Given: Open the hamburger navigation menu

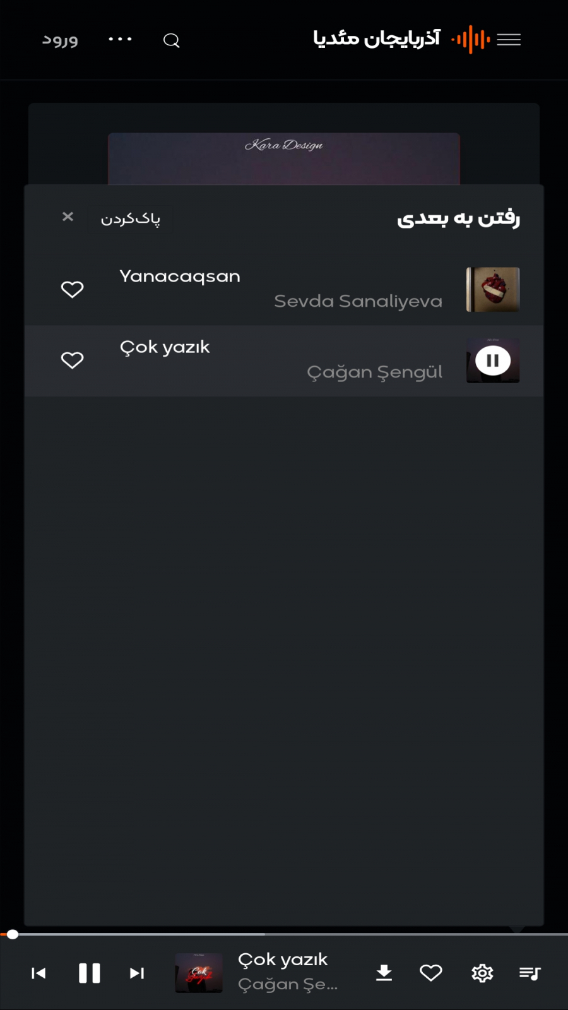Looking at the screenshot, I should [509, 40].
